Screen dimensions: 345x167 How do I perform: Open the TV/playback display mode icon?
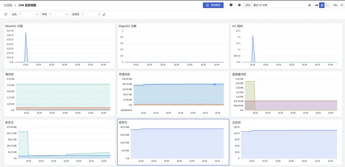(x=231, y=5)
